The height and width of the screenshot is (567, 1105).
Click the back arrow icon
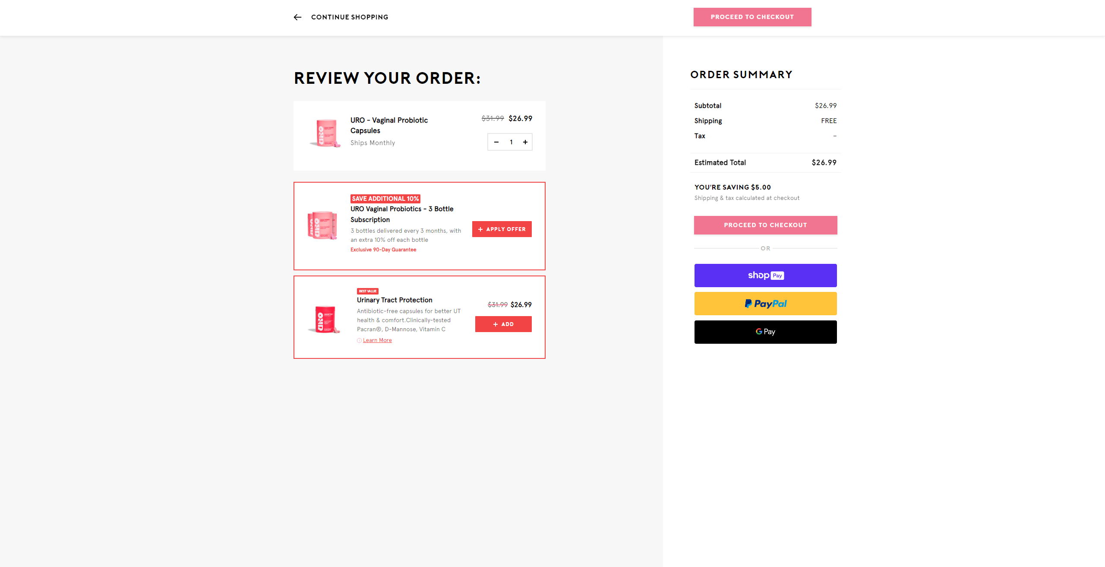(x=297, y=17)
